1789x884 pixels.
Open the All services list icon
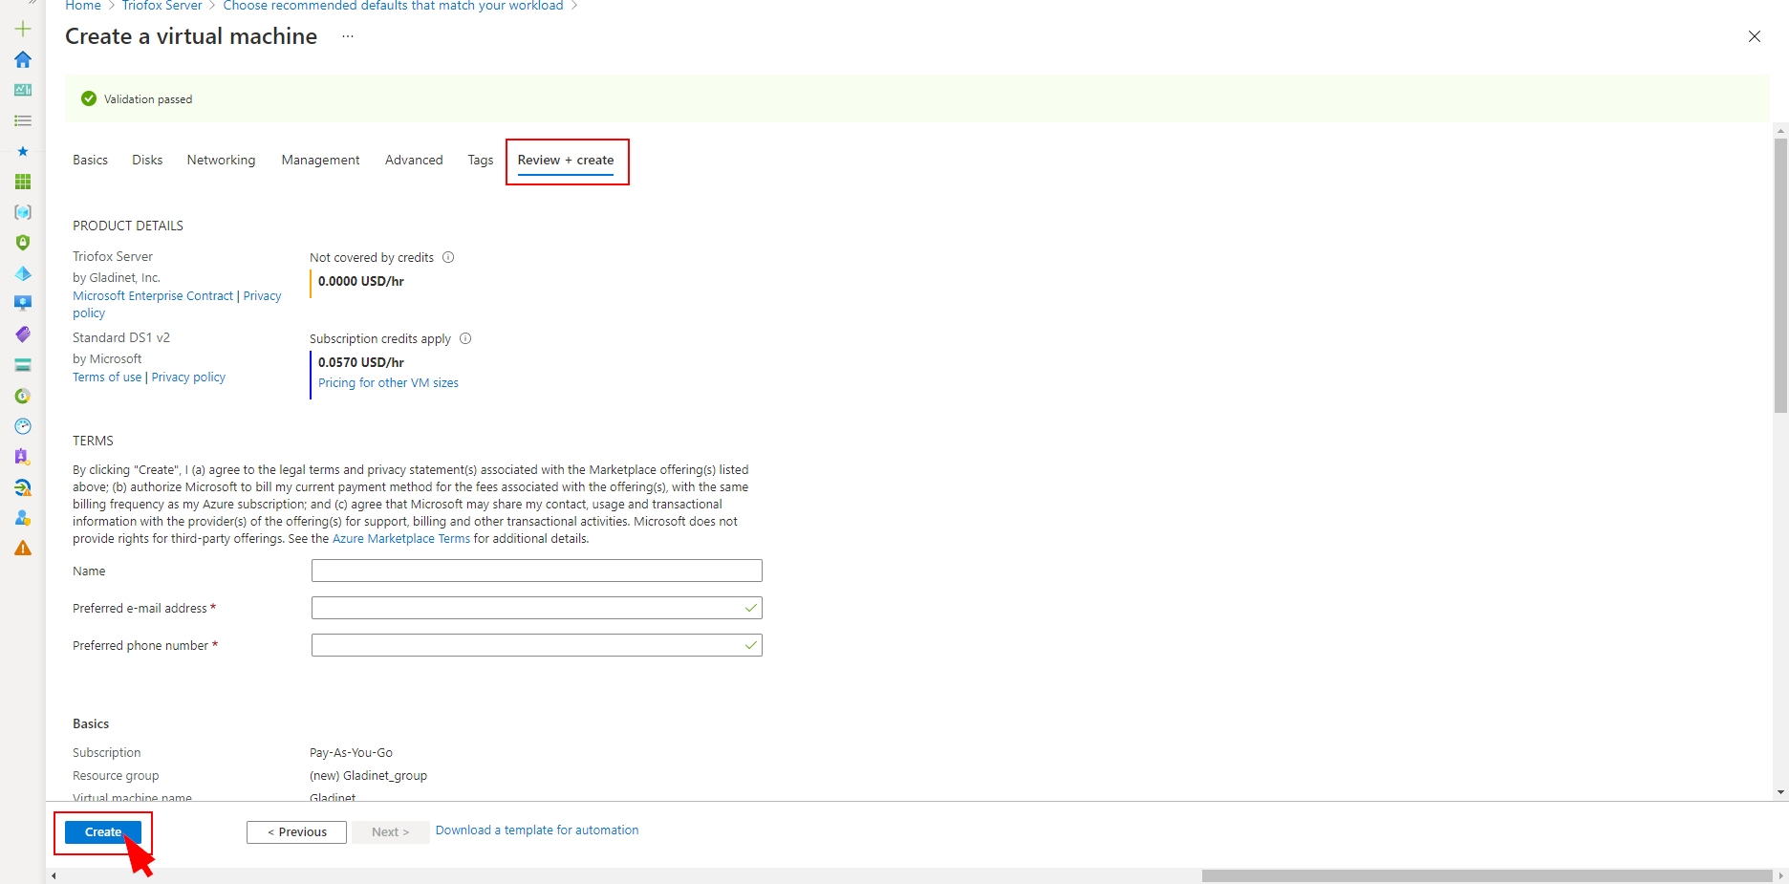(x=23, y=120)
